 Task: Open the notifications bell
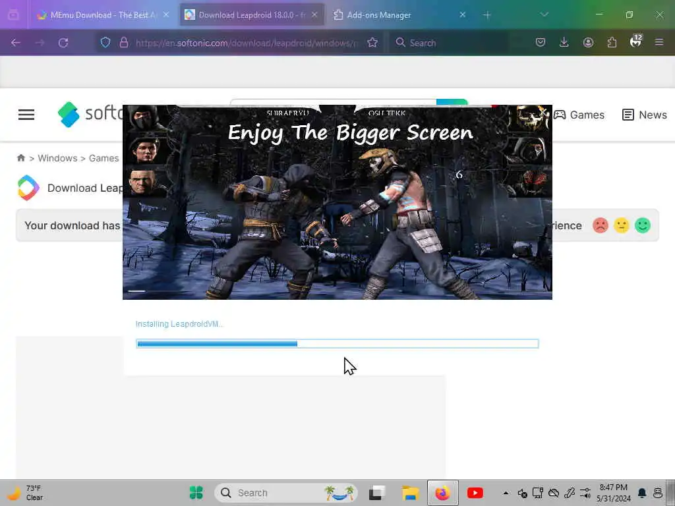(x=642, y=493)
